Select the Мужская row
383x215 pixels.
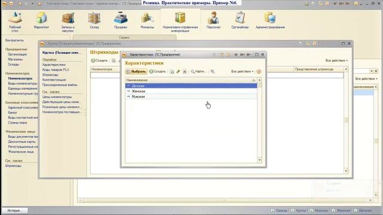pos(191,97)
